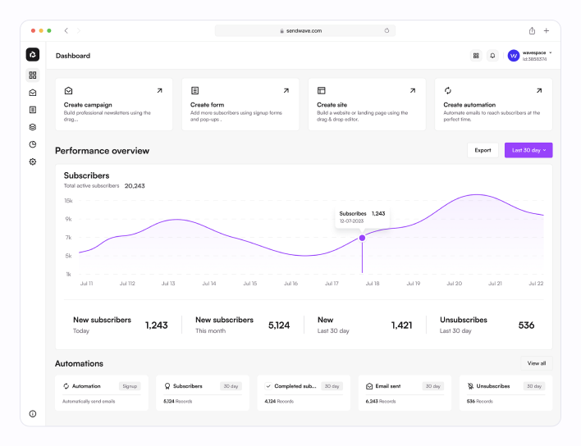Open the Create automation arrow link
The height and width of the screenshot is (446, 581).
539,90
